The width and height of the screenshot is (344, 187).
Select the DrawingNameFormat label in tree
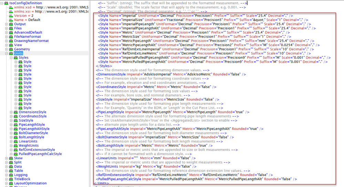point(31,41)
